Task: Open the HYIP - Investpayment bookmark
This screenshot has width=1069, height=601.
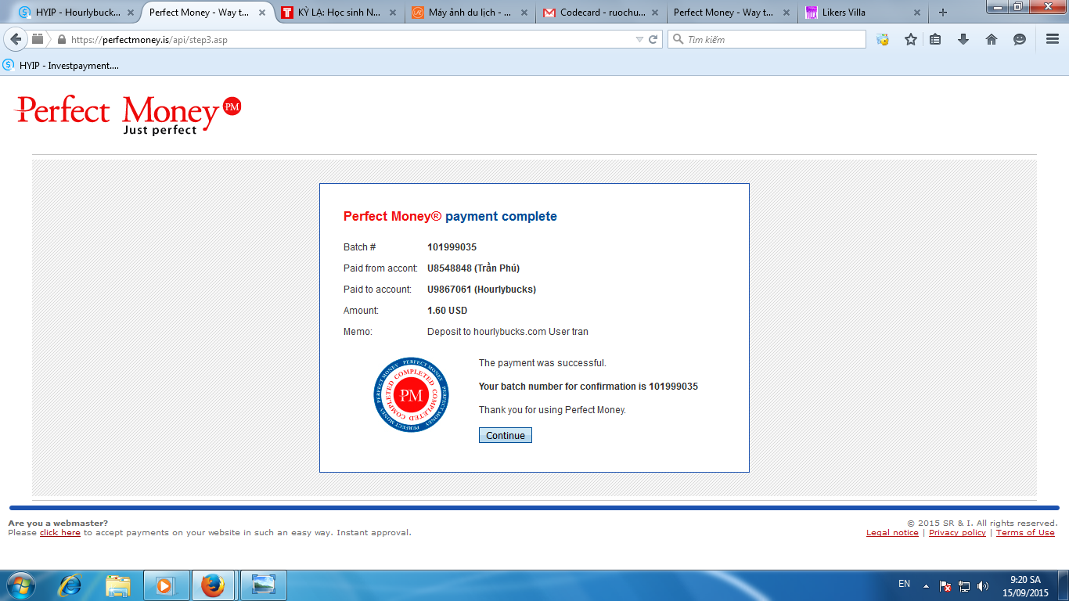Action: pyautogui.click(x=61, y=66)
